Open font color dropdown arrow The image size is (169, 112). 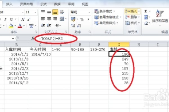pos(24,25)
